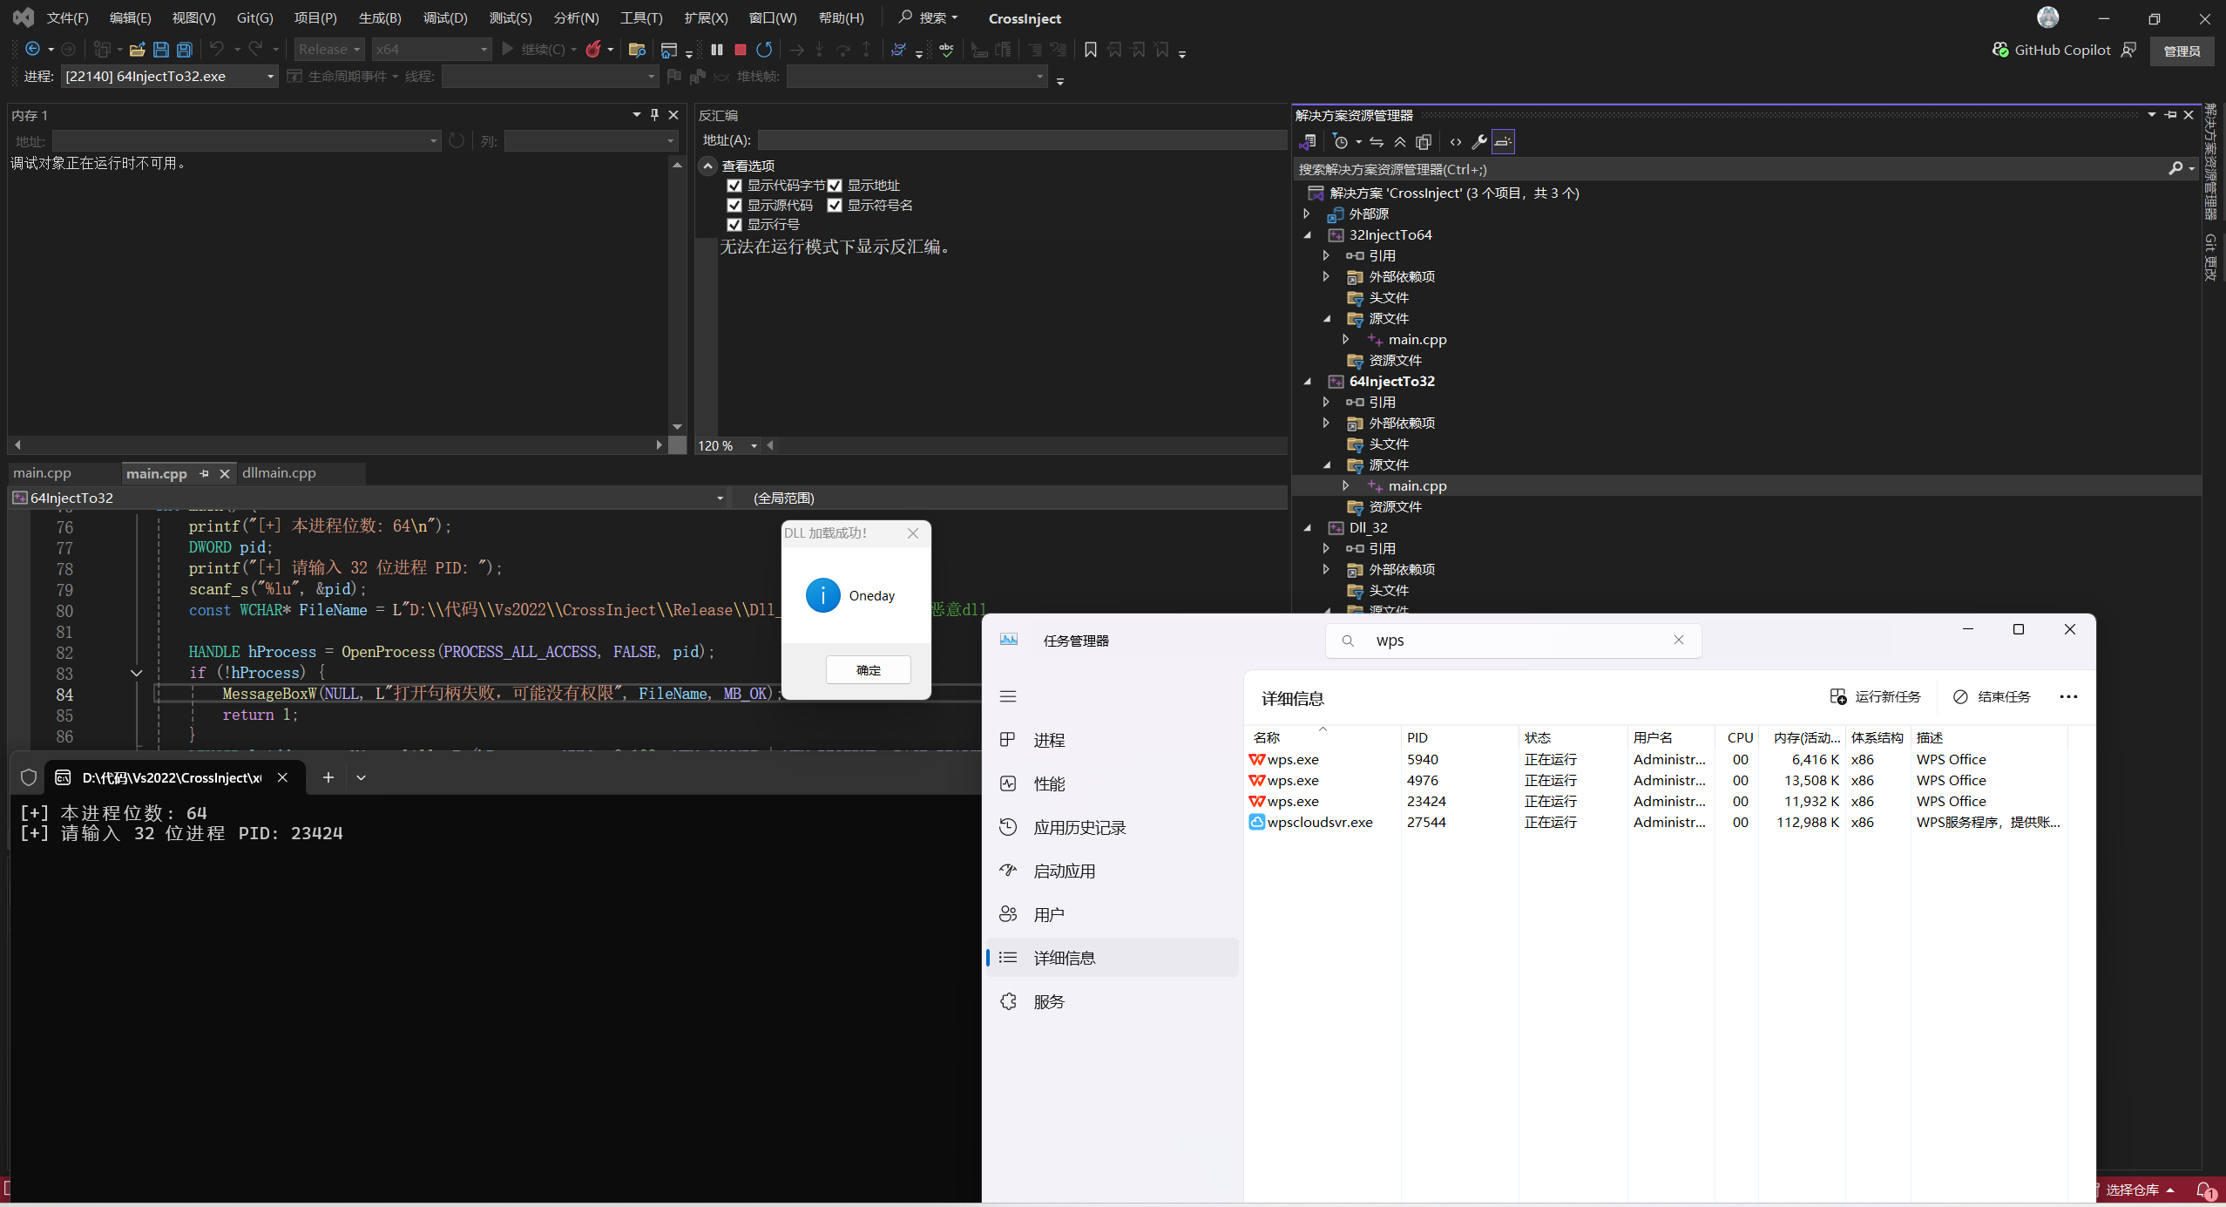Click the bookmark icon in toolbar
This screenshot has height=1207, width=2226.
click(1090, 50)
